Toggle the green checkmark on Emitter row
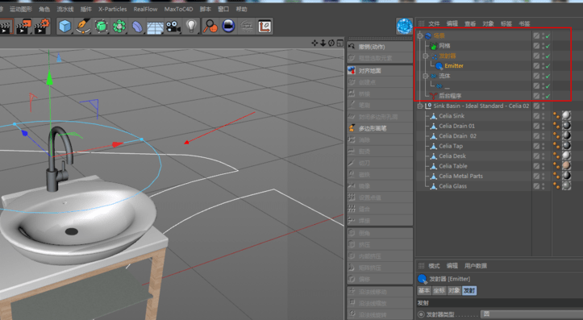Image resolution: width=583 pixels, height=320 pixels. click(x=548, y=66)
